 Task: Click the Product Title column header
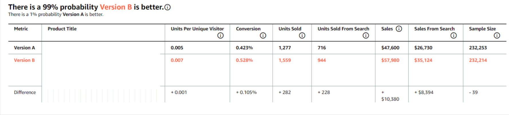click(x=62, y=29)
